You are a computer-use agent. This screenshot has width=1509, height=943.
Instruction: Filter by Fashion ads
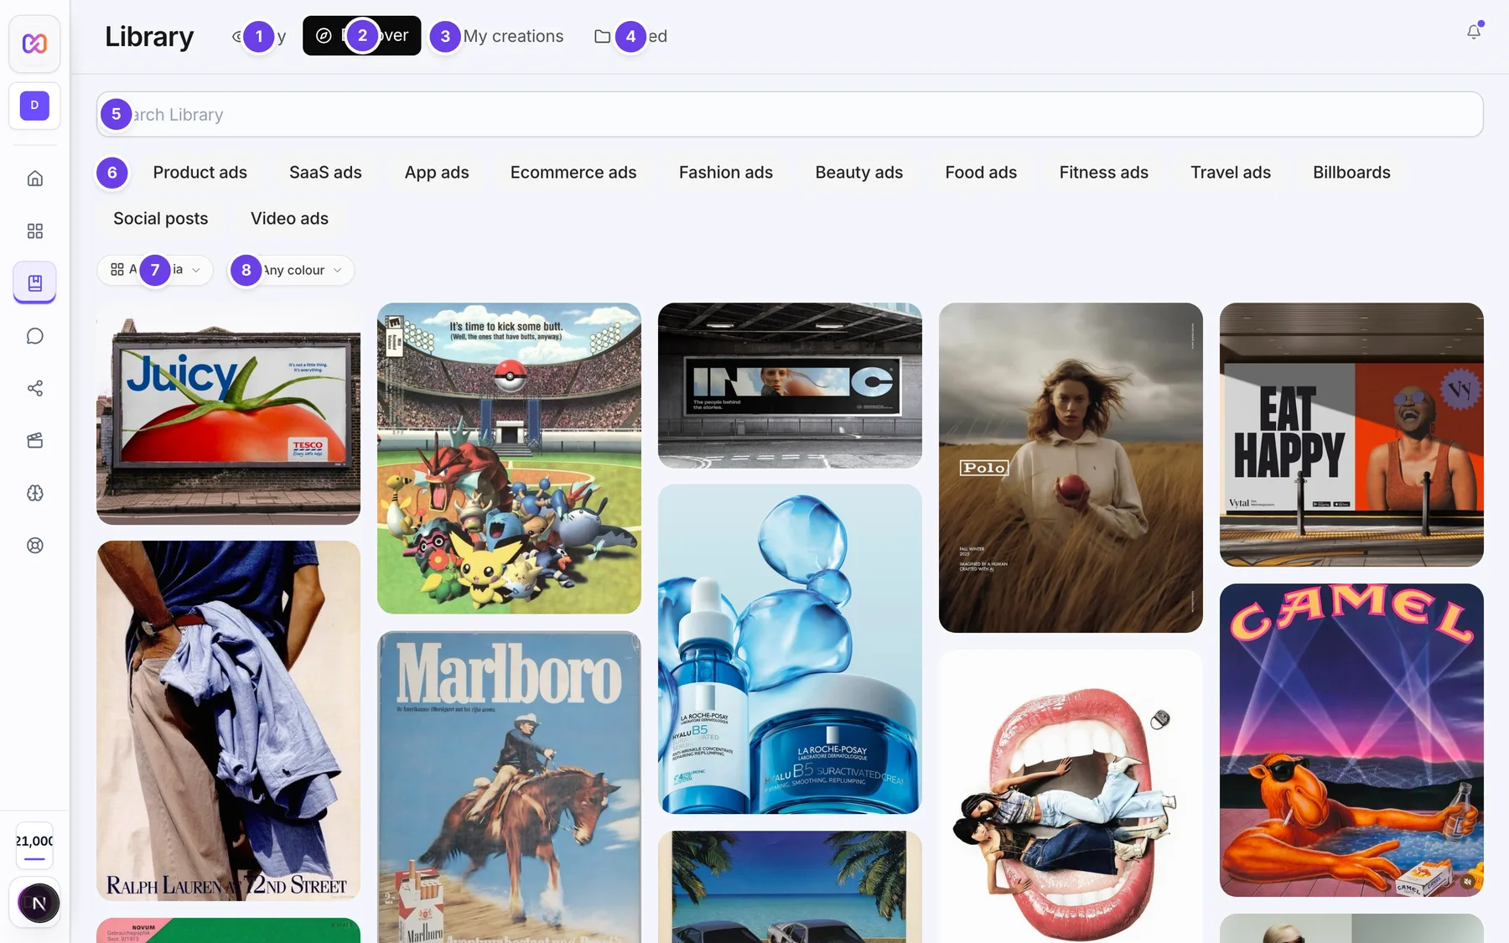[725, 173]
